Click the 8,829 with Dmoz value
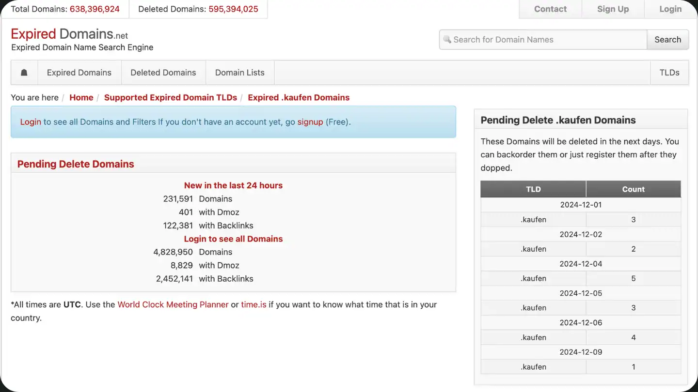 click(182, 265)
